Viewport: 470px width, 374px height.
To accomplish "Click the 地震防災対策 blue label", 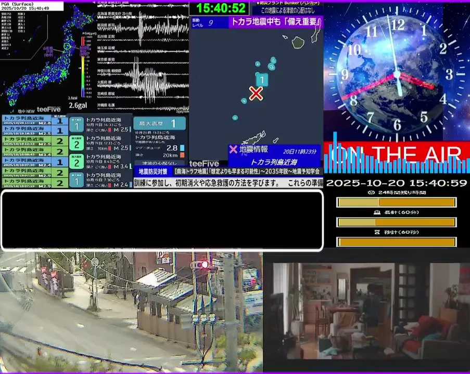I will [153, 171].
